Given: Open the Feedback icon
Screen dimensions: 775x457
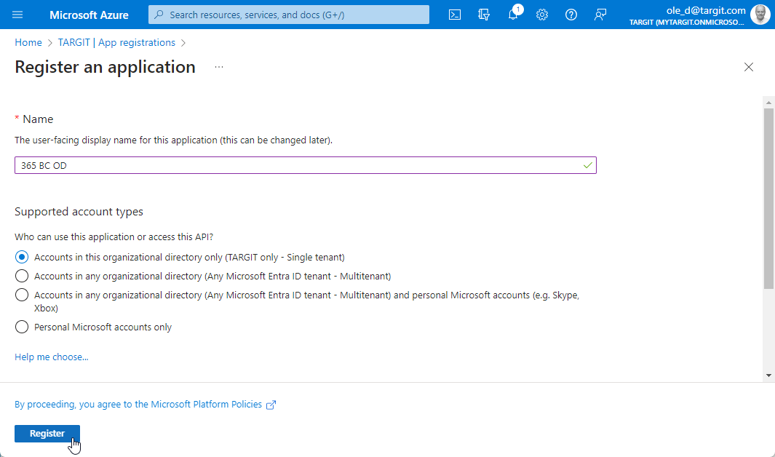Looking at the screenshot, I should click(600, 15).
